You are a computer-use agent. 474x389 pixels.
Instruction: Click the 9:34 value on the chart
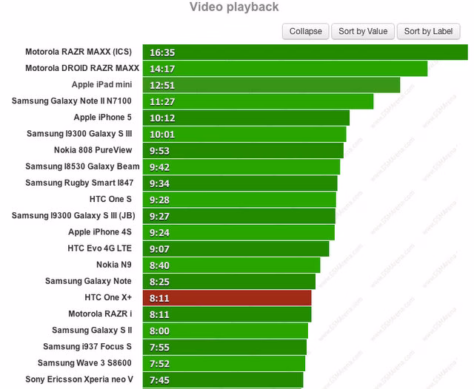(x=160, y=183)
